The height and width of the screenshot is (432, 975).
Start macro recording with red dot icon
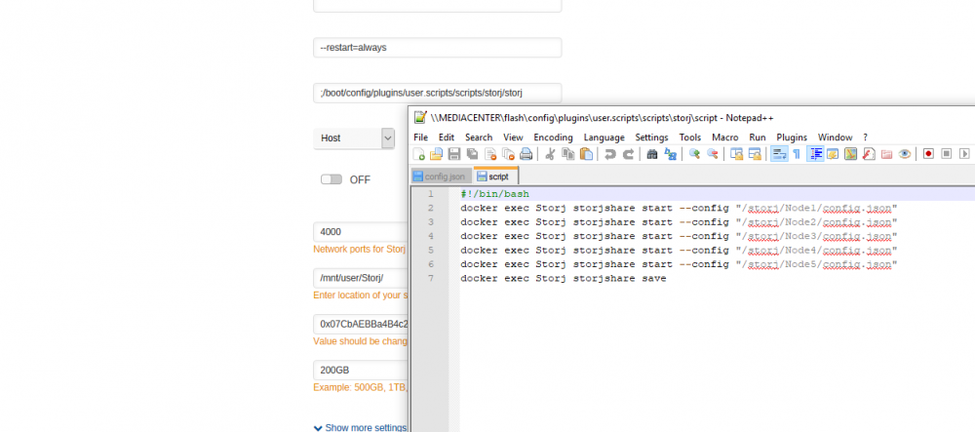point(928,153)
